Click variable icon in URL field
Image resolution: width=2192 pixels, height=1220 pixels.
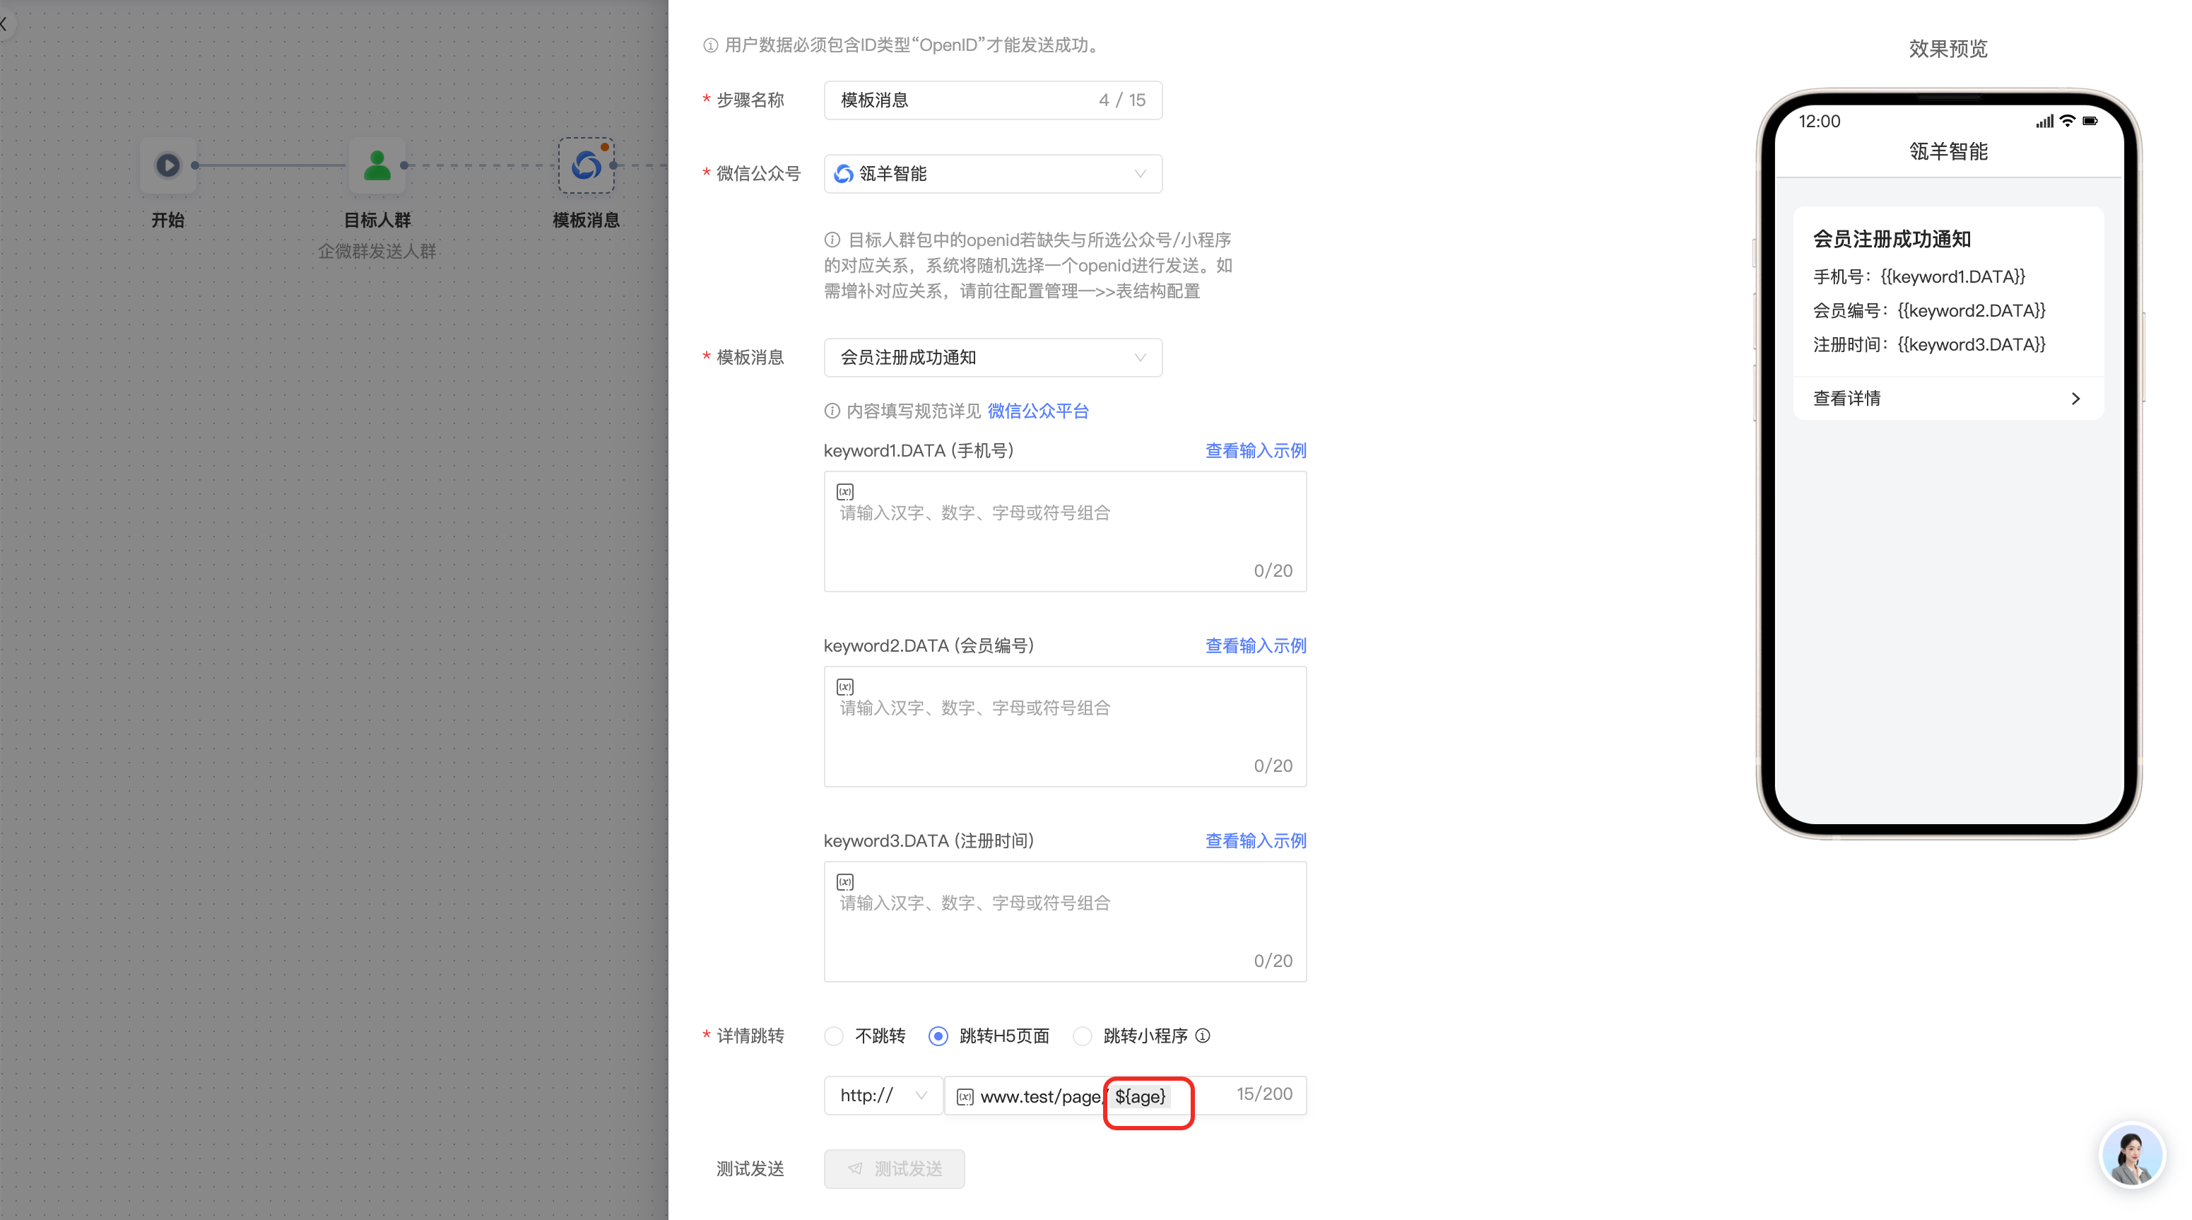(964, 1096)
